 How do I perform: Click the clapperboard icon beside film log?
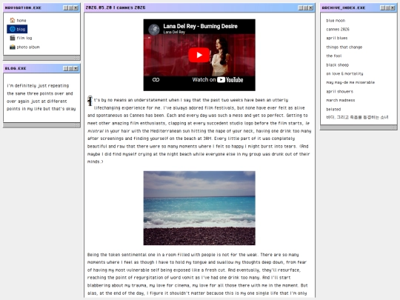13,38
